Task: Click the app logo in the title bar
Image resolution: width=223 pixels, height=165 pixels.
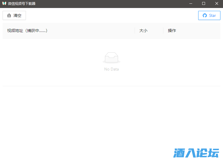Action: click(4, 4)
